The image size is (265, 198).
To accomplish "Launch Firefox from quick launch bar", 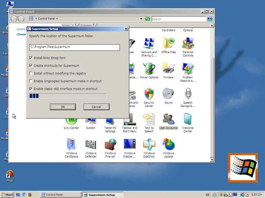I will 30,195.
